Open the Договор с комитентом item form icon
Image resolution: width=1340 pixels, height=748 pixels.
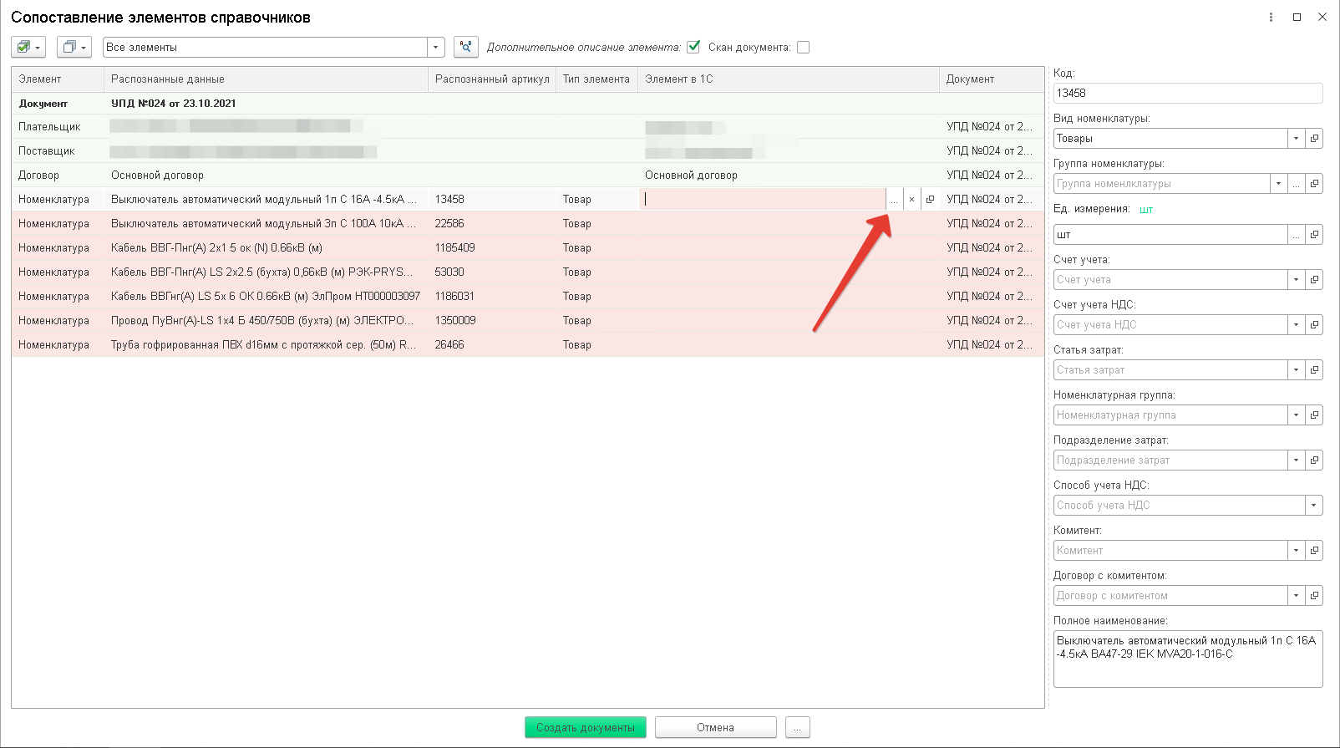1314,596
